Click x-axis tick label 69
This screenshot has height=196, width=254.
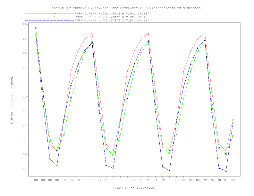click(198, 180)
